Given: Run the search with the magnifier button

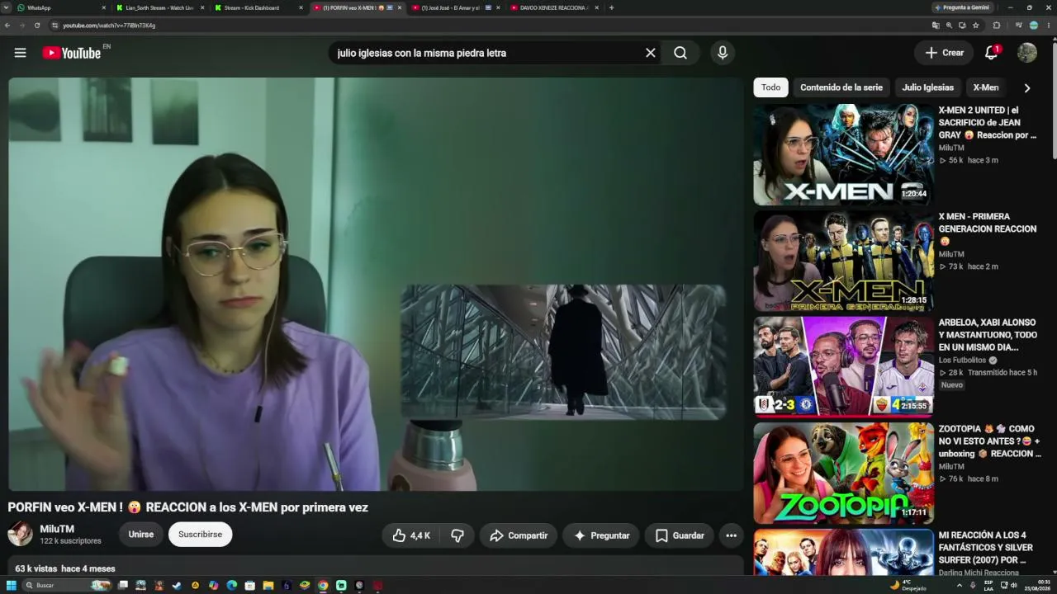Looking at the screenshot, I should [680, 53].
